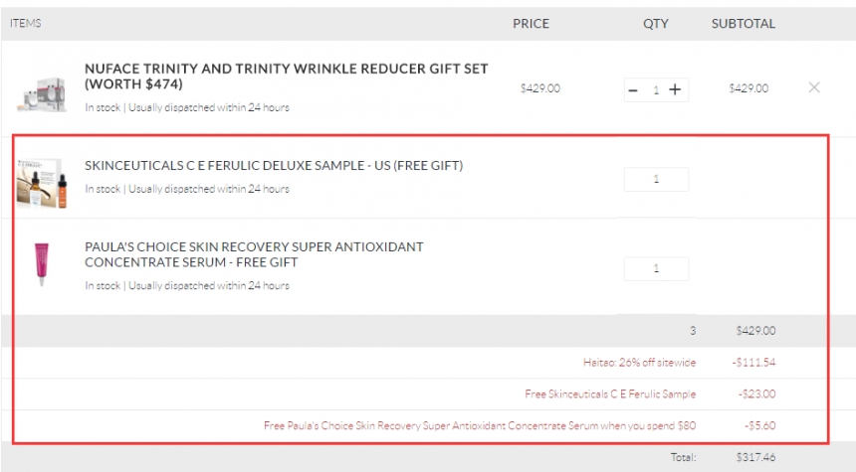Click the Paula's Choice free gift quantity box
Viewport: 856px width, 472px height.
tap(656, 268)
